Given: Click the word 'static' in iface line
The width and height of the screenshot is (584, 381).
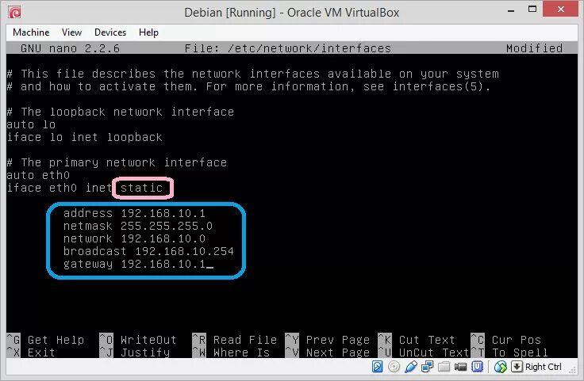Looking at the screenshot, I should pos(142,188).
